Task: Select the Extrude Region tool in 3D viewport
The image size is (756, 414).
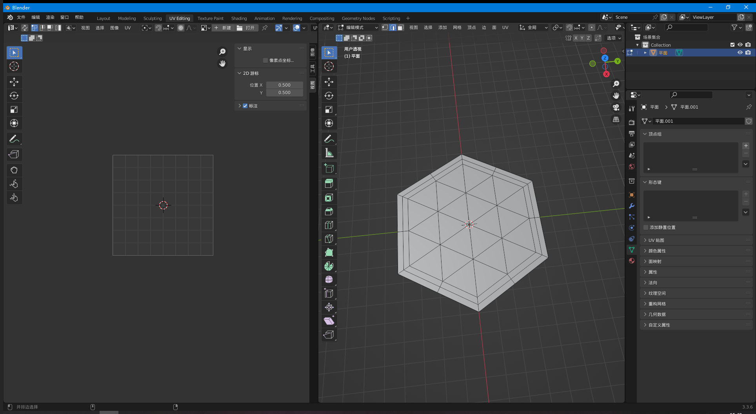Action: [x=329, y=183]
